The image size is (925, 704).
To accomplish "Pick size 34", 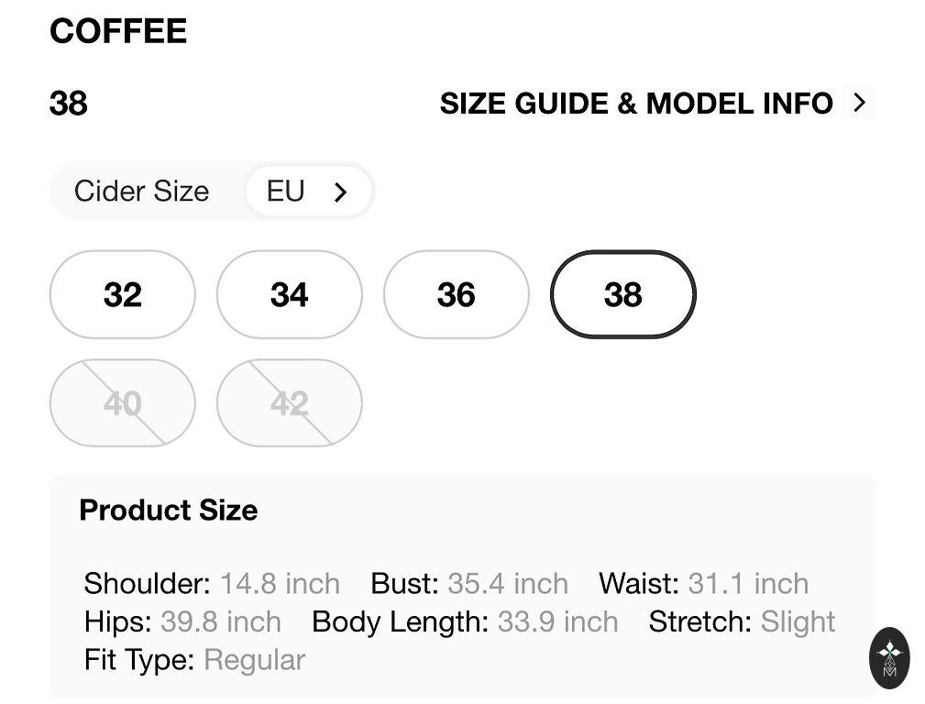I will 289,294.
